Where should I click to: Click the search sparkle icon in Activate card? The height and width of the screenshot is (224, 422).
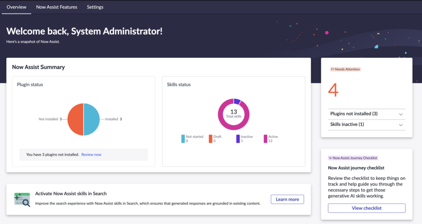pyautogui.click(x=22, y=199)
